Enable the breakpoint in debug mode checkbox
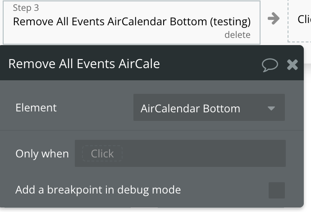 [276, 190]
